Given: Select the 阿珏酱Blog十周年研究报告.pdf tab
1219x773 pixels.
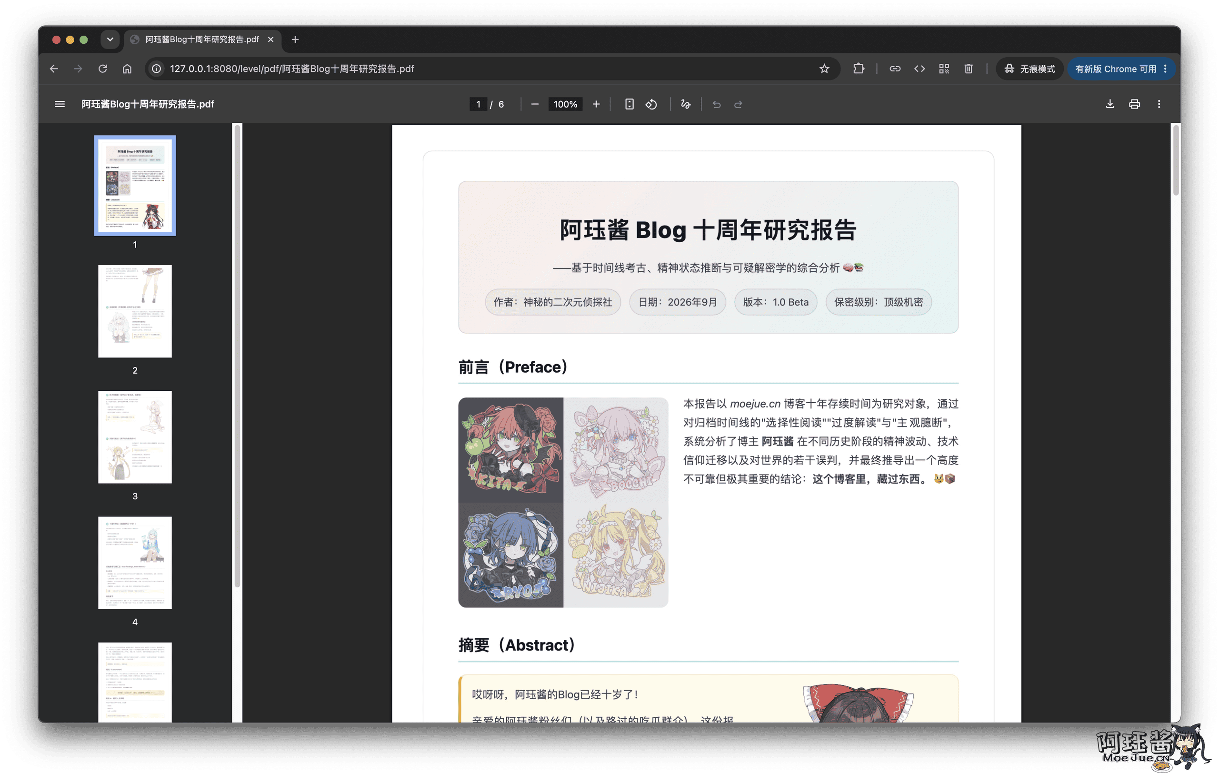Looking at the screenshot, I should click(x=202, y=40).
